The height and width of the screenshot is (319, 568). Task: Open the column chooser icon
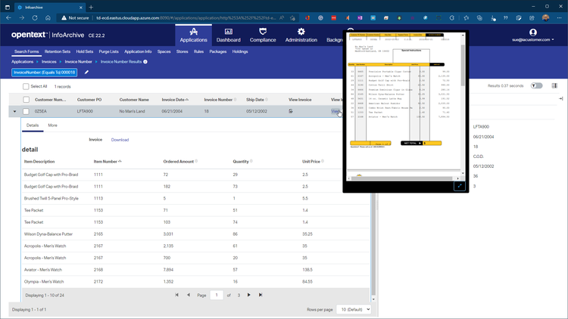point(554,85)
